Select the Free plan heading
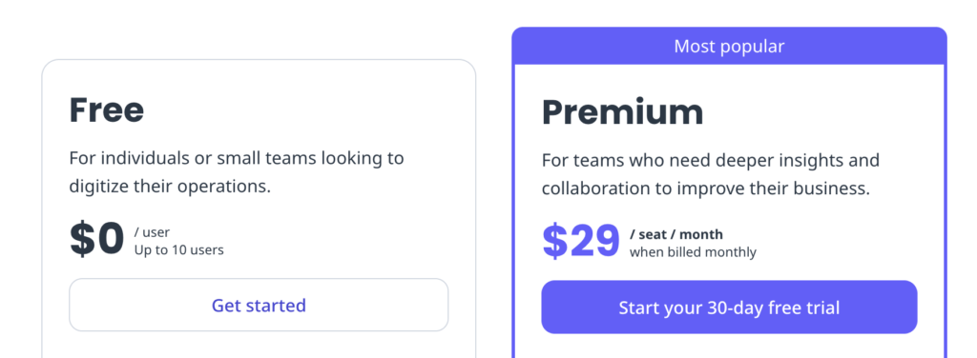Screen dimensions: 977x358 point(107,109)
